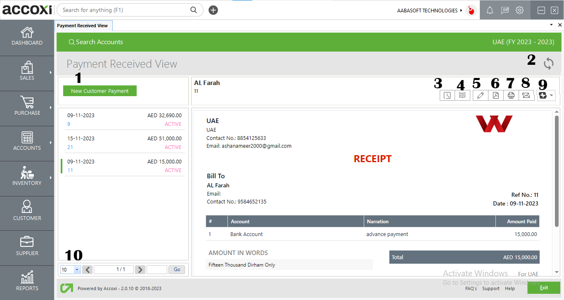The width and height of the screenshot is (564, 300).
Task: Select the edit pencil icon for this payment
Action: click(480, 95)
